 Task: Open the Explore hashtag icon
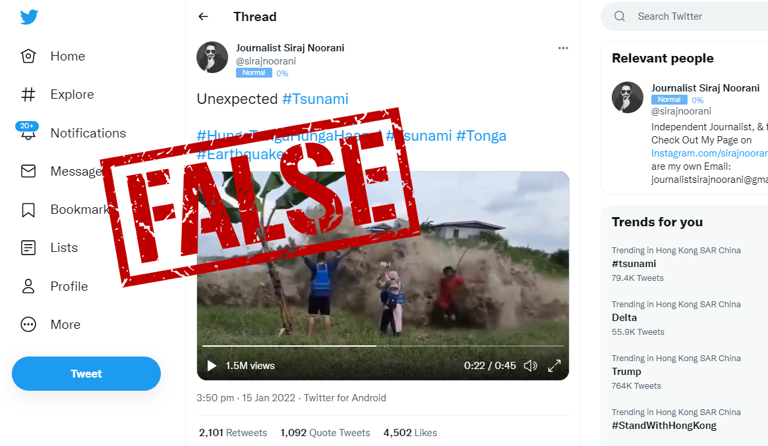[28, 94]
